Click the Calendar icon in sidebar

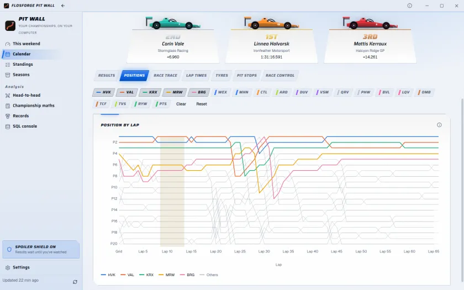coord(8,54)
